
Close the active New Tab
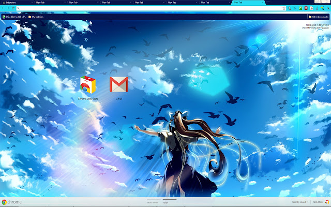click(x=262, y=3)
